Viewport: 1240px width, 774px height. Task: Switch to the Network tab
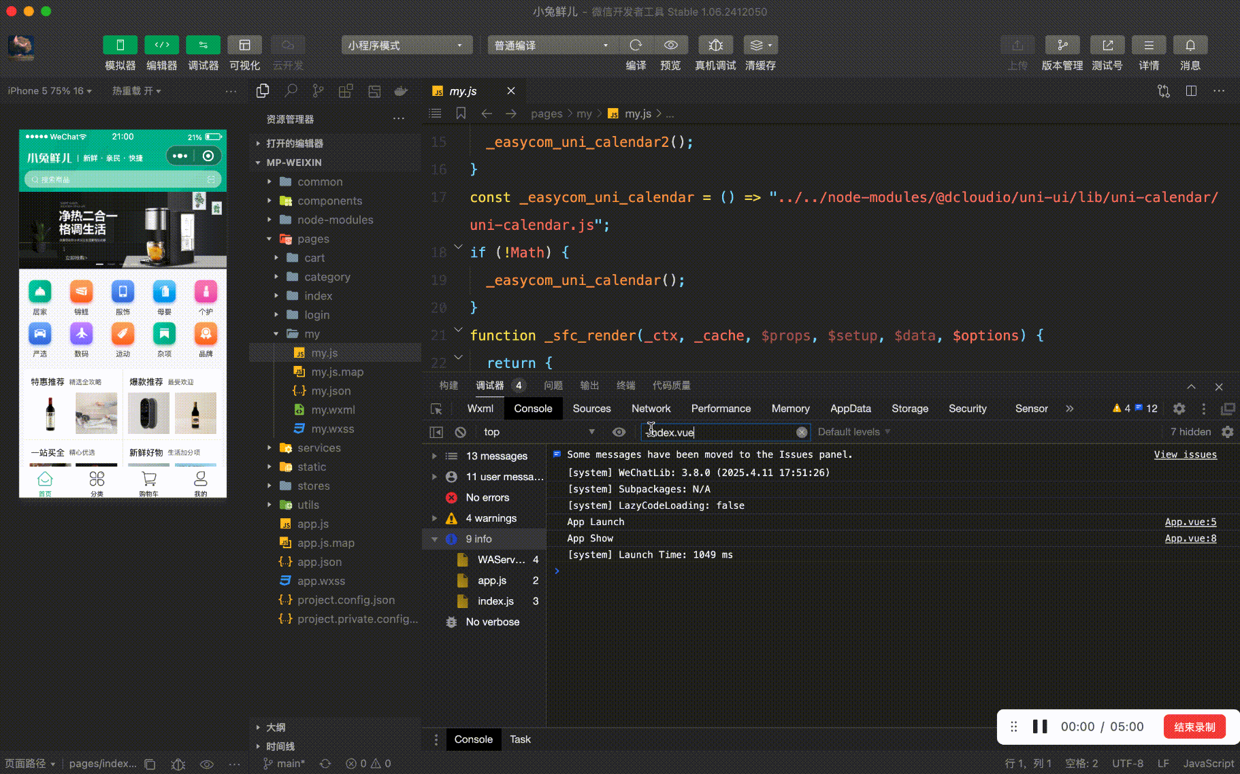(x=651, y=409)
